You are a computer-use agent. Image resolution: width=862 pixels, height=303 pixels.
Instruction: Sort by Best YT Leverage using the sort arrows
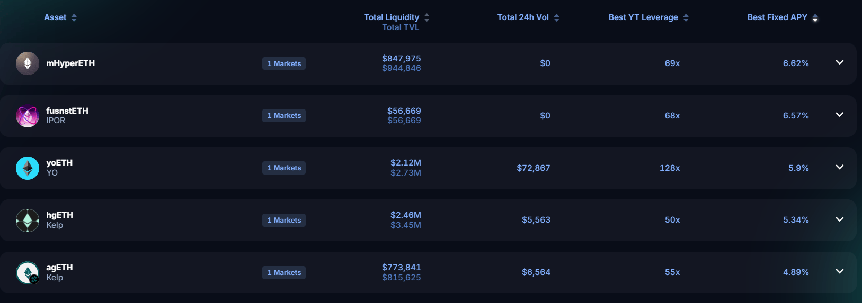686,18
